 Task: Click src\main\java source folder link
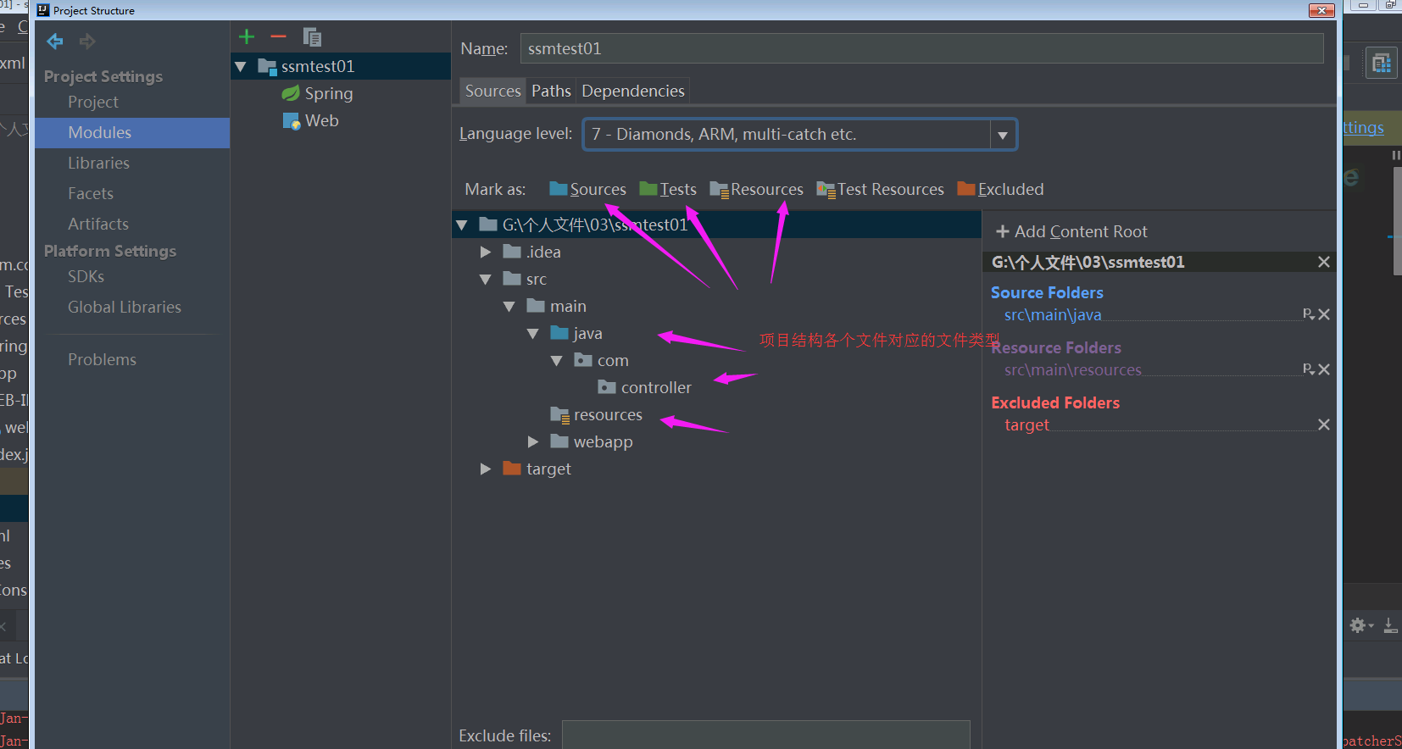pyautogui.click(x=1053, y=314)
